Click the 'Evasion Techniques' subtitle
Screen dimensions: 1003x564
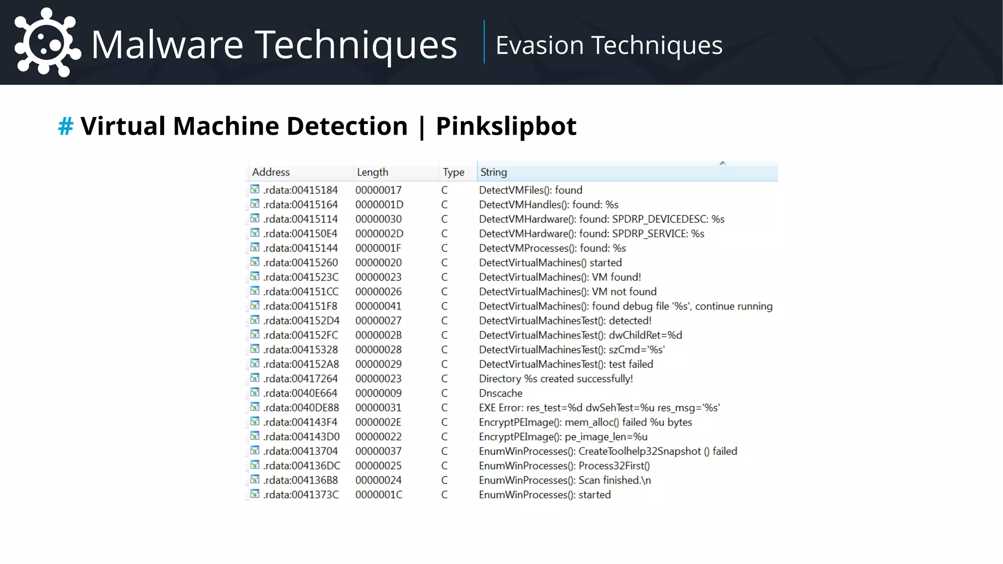tap(609, 45)
